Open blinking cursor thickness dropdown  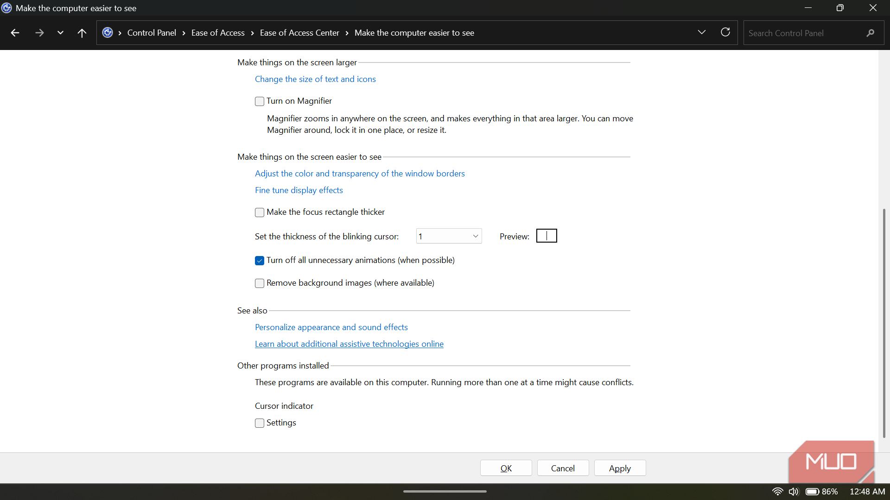449,236
